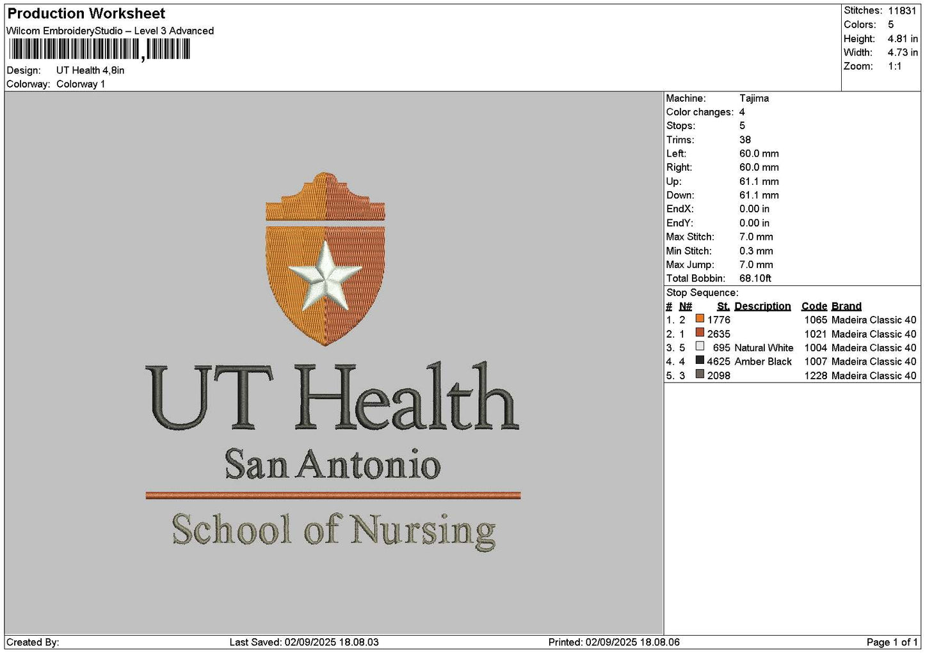Click the 'Natural White' description

point(764,348)
